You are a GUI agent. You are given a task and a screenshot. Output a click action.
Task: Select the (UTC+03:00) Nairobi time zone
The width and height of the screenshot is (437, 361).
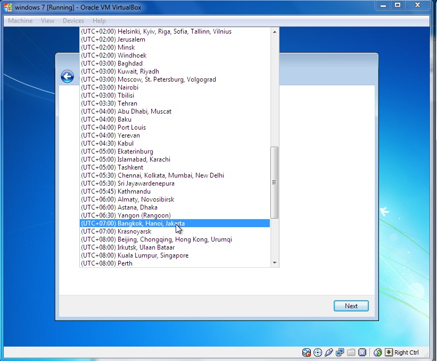[175, 87]
